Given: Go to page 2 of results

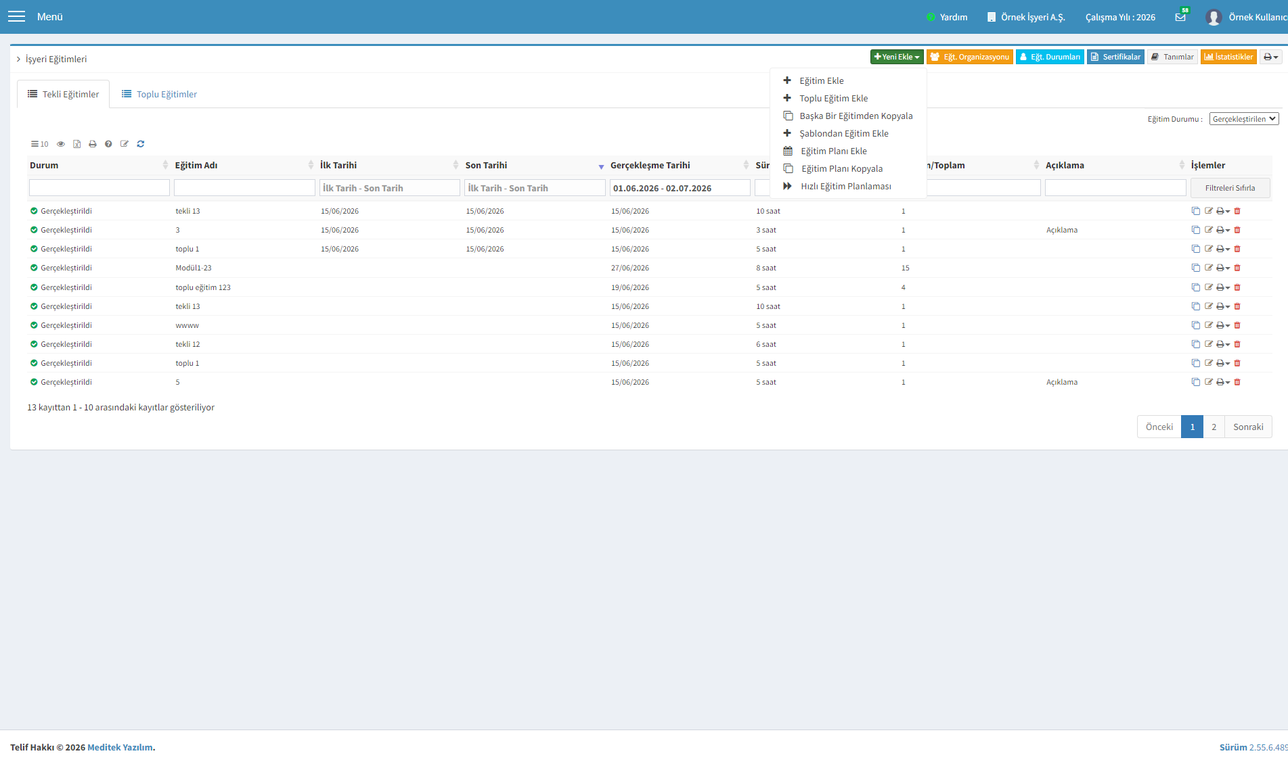Looking at the screenshot, I should 1214,427.
